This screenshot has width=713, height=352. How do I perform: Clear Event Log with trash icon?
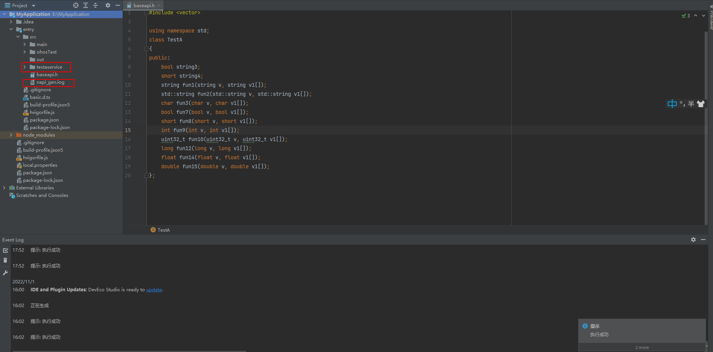click(x=5, y=260)
